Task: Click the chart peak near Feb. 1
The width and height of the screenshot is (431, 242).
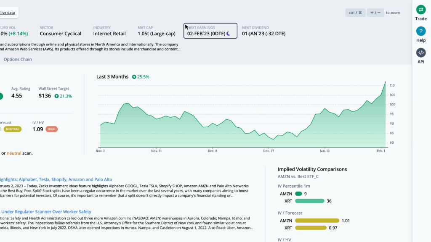Action: (x=385, y=82)
